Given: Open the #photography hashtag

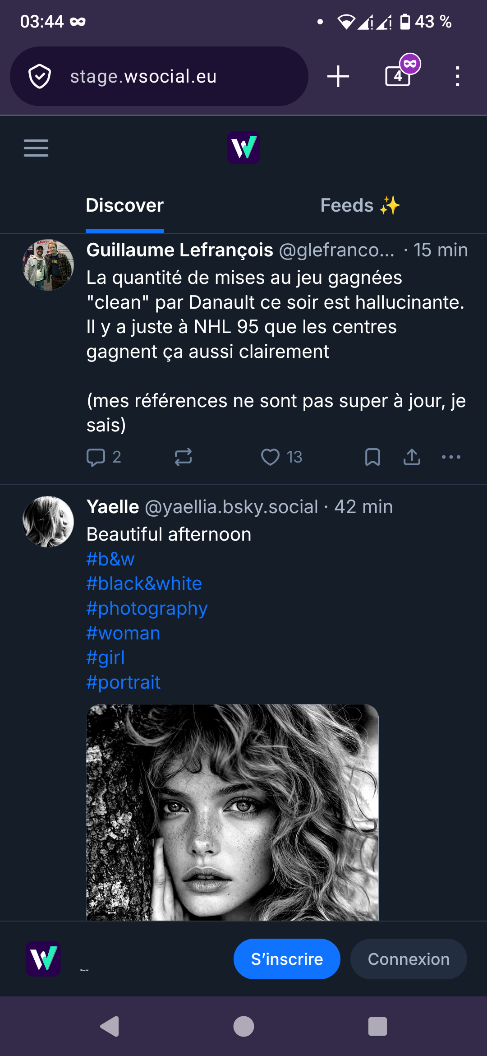Looking at the screenshot, I should click(147, 608).
